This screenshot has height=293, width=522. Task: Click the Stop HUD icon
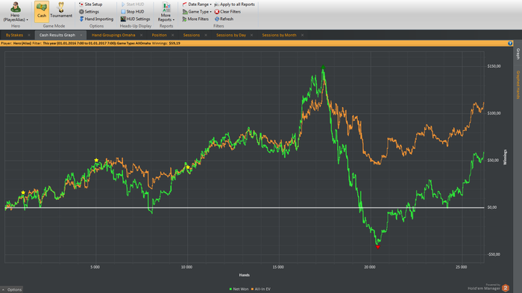123,12
